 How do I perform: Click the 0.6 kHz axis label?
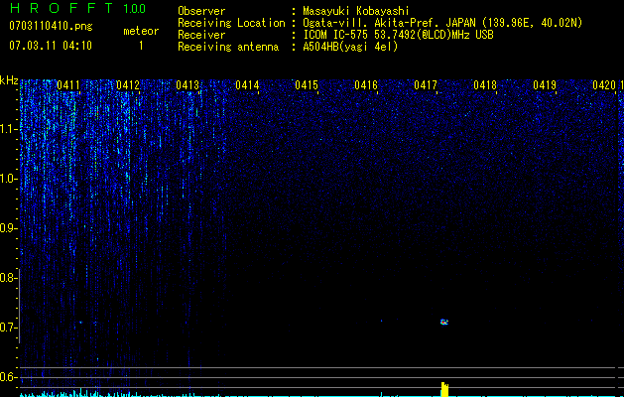pyautogui.click(x=8, y=377)
